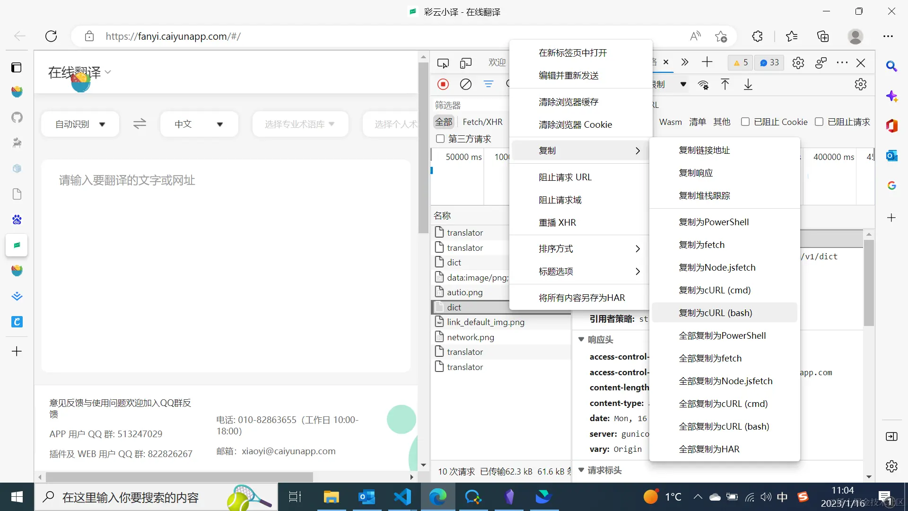Viewport: 908px width, 511px height.
Task: Select 复制为cURL (bash) menu item
Action: pyautogui.click(x=715, y=313)
